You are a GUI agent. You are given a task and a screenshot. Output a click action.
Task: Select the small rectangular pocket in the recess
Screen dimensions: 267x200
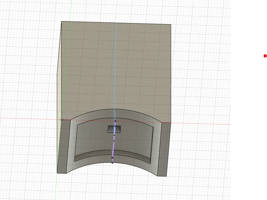point(114,129)
